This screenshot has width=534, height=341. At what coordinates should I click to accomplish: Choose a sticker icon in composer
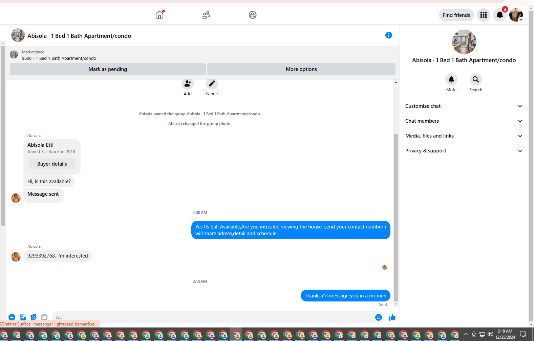coord(34,317)
